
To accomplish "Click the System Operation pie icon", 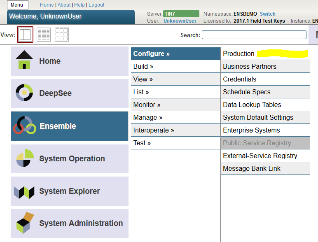I will pyautogui.click(x=25, y=158).
